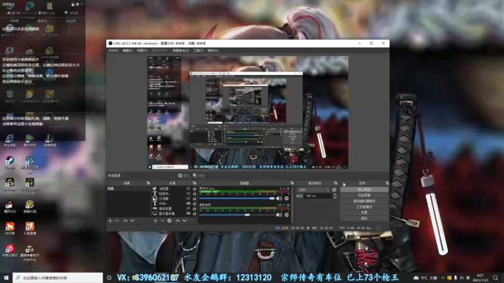The image size is (504, 283).
Task: Click the 启动虚拟摄像机 virtual camera button
Action: pyautogui.click(x=364, y=201)
